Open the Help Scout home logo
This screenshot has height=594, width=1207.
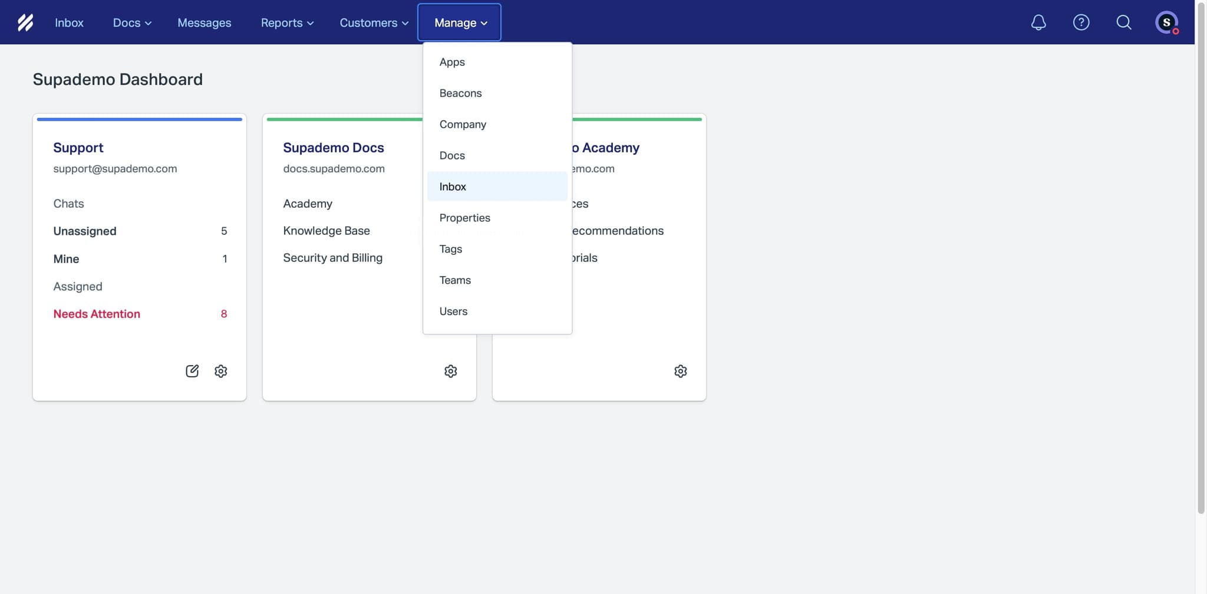pos(26,22)
